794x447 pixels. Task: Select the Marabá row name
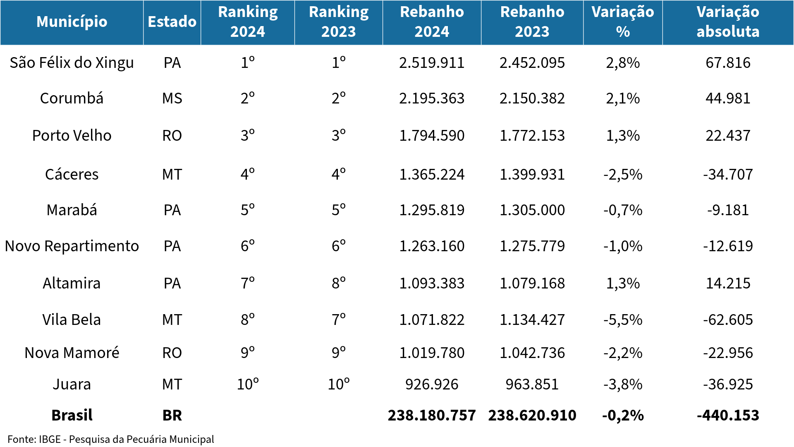tap(72, 210)
